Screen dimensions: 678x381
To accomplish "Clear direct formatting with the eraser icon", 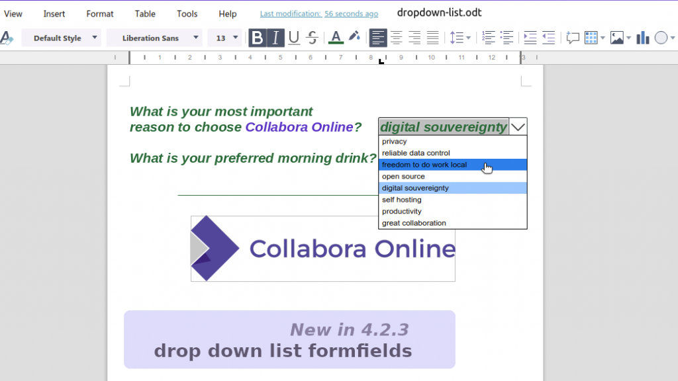I will [7, 38].
